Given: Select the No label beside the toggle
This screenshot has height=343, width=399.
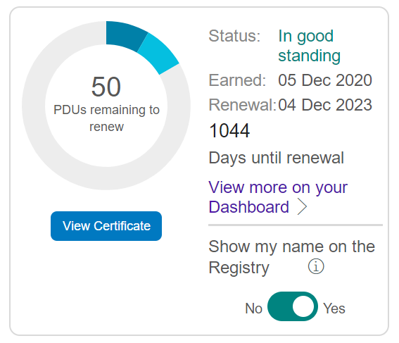Looking at the screenshot, I should [x=253, y=308].
